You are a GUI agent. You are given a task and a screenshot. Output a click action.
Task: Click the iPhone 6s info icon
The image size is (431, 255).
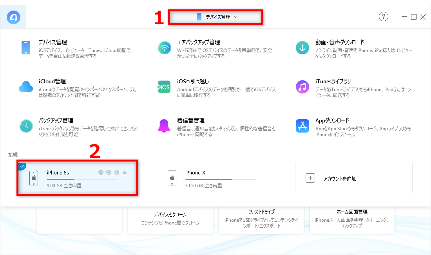coord(116,172)
